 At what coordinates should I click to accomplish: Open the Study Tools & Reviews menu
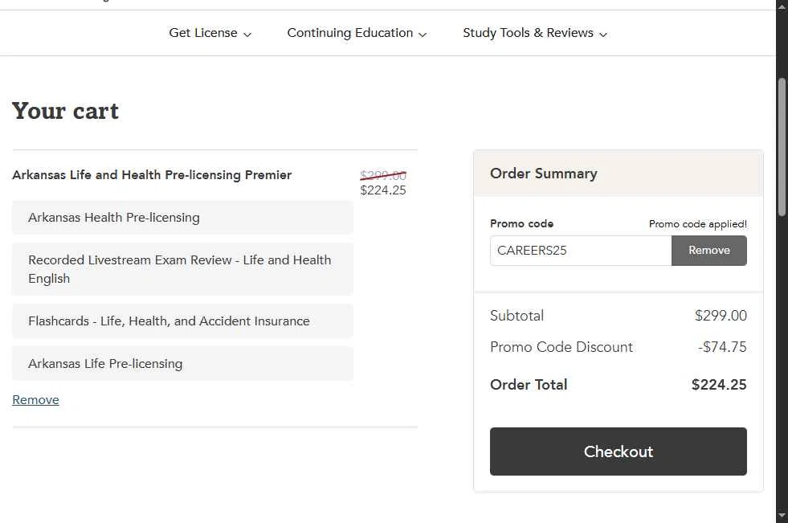(x=528, y=33)
